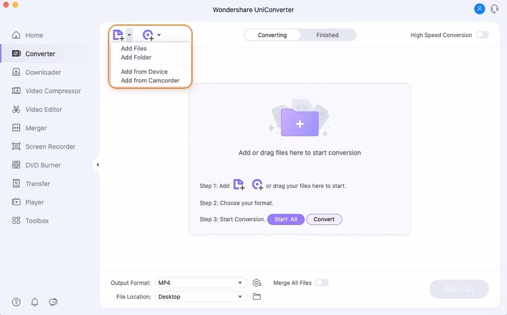Open the user account profile icon

[480, 9]
